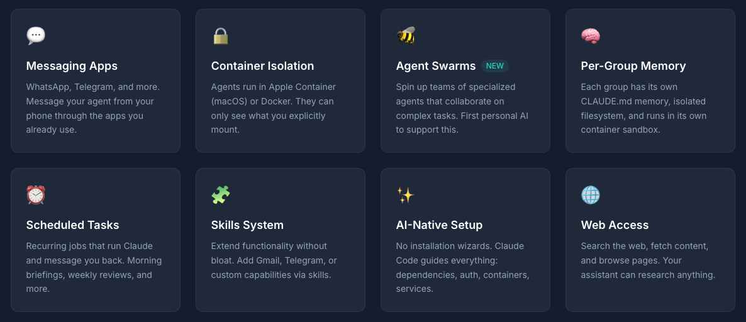The width and height of the screenshot is (746, 322).
Task: Click the sparkles AI-Native Setup icon
Action: pos(406,195)
